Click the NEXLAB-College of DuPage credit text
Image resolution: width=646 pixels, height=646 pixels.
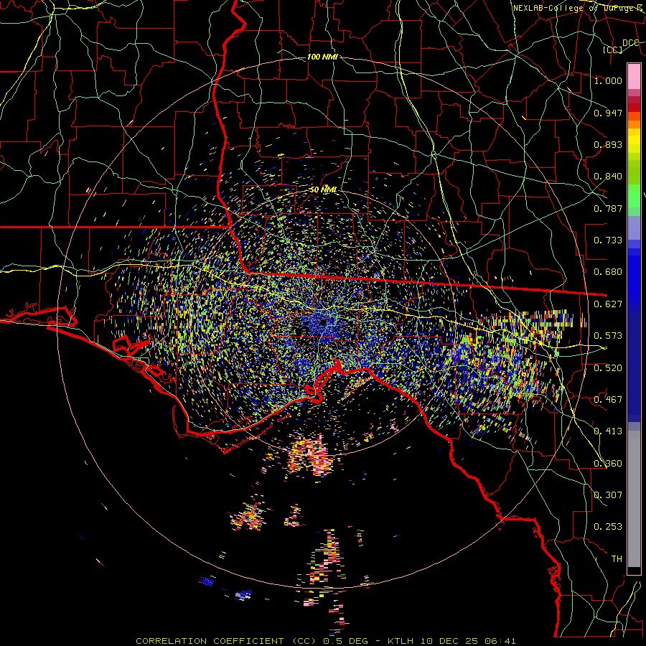(x=579, y=8)
